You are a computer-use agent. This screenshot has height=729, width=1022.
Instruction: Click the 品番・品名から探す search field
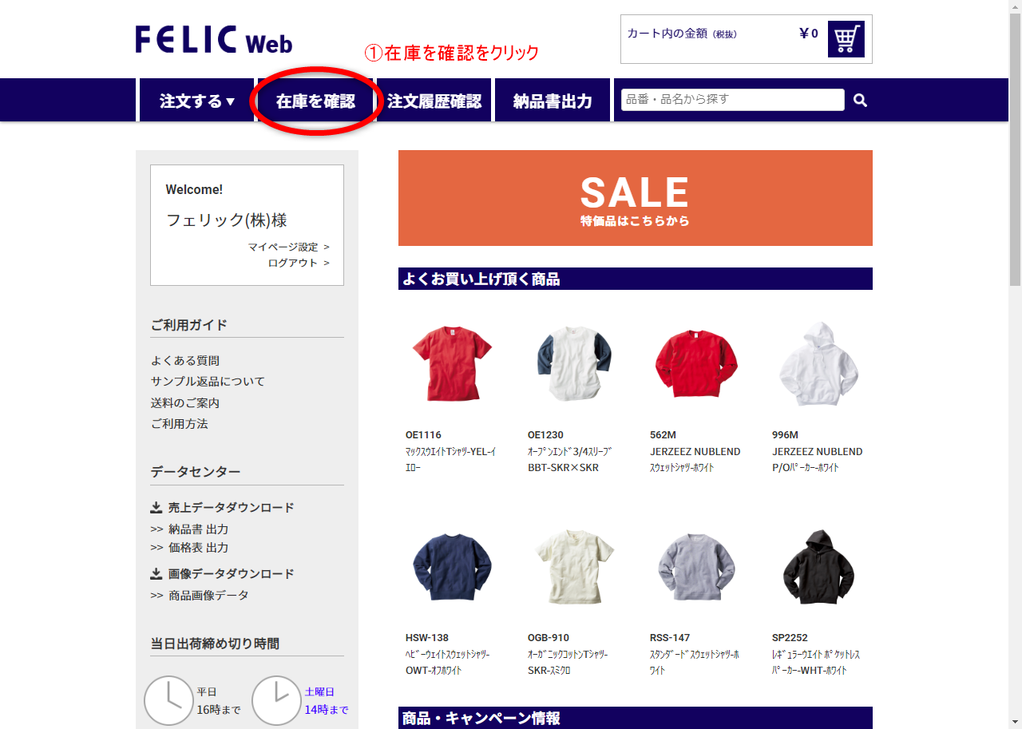732,100
